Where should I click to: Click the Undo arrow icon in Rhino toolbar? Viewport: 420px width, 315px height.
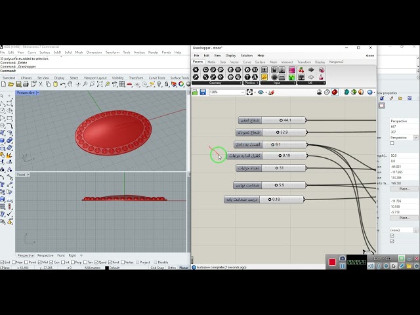click(63, 84)
